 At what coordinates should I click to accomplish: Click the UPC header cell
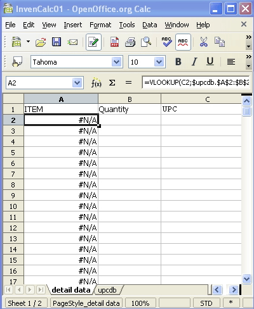[201, 109]
